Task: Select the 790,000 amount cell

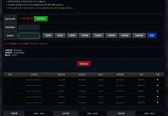Action: pyautogui.click(x=61, y=91)
